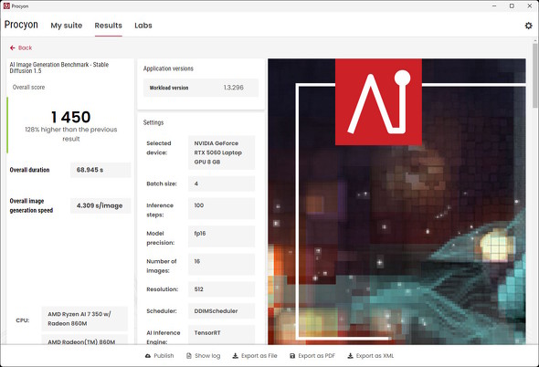Click the Settings section heading

coord(153,122)
